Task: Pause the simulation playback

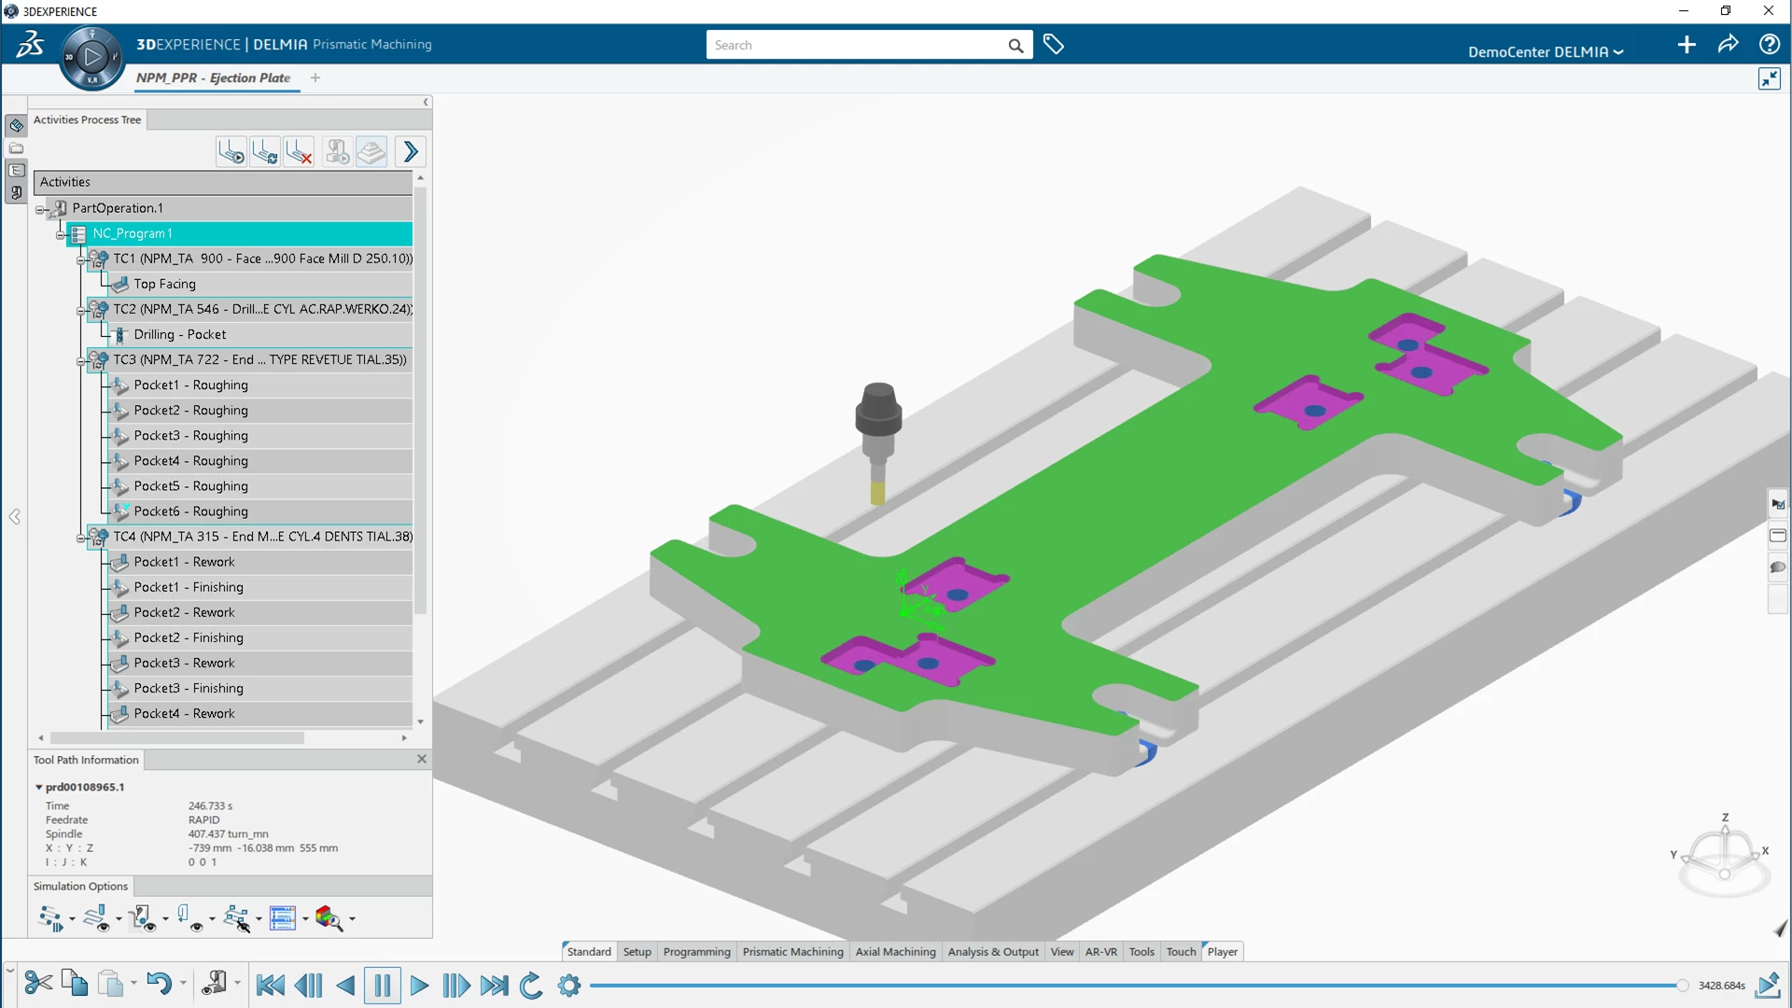Action: (x=382, y=986)
